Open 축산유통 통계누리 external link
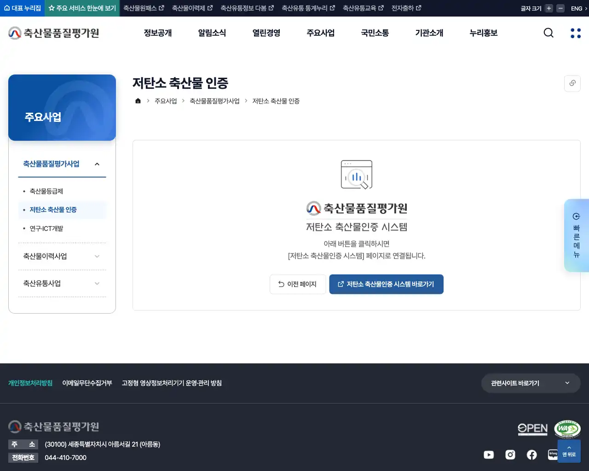 pyautogui.click(x=308, y=8)
